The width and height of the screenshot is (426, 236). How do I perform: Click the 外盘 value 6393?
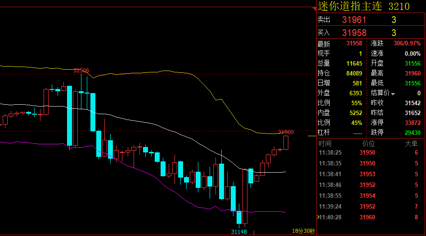coord(356,93)
